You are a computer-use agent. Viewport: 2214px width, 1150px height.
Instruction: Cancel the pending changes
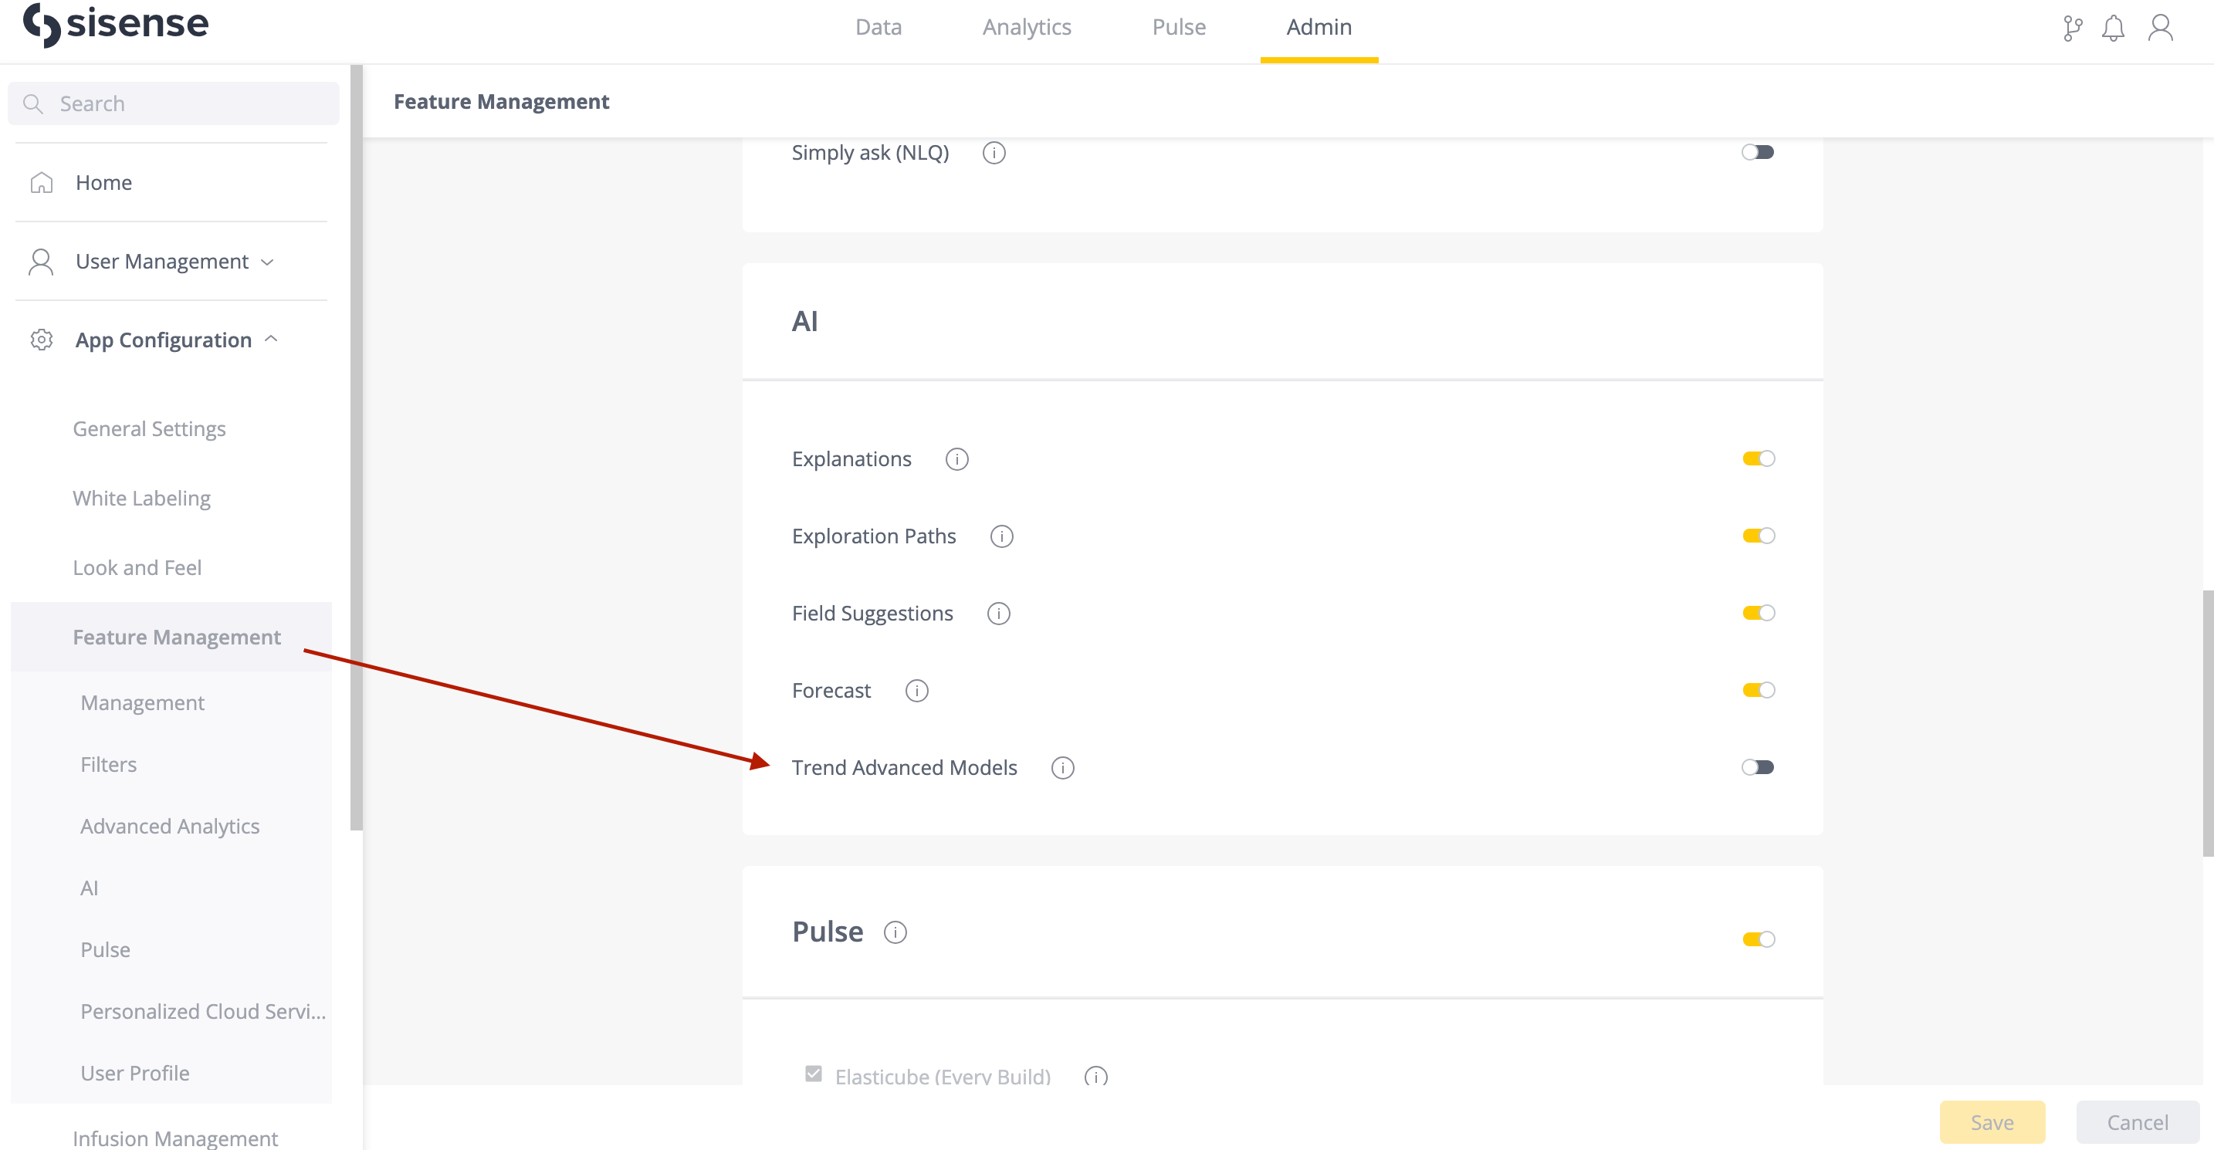2138,1121
